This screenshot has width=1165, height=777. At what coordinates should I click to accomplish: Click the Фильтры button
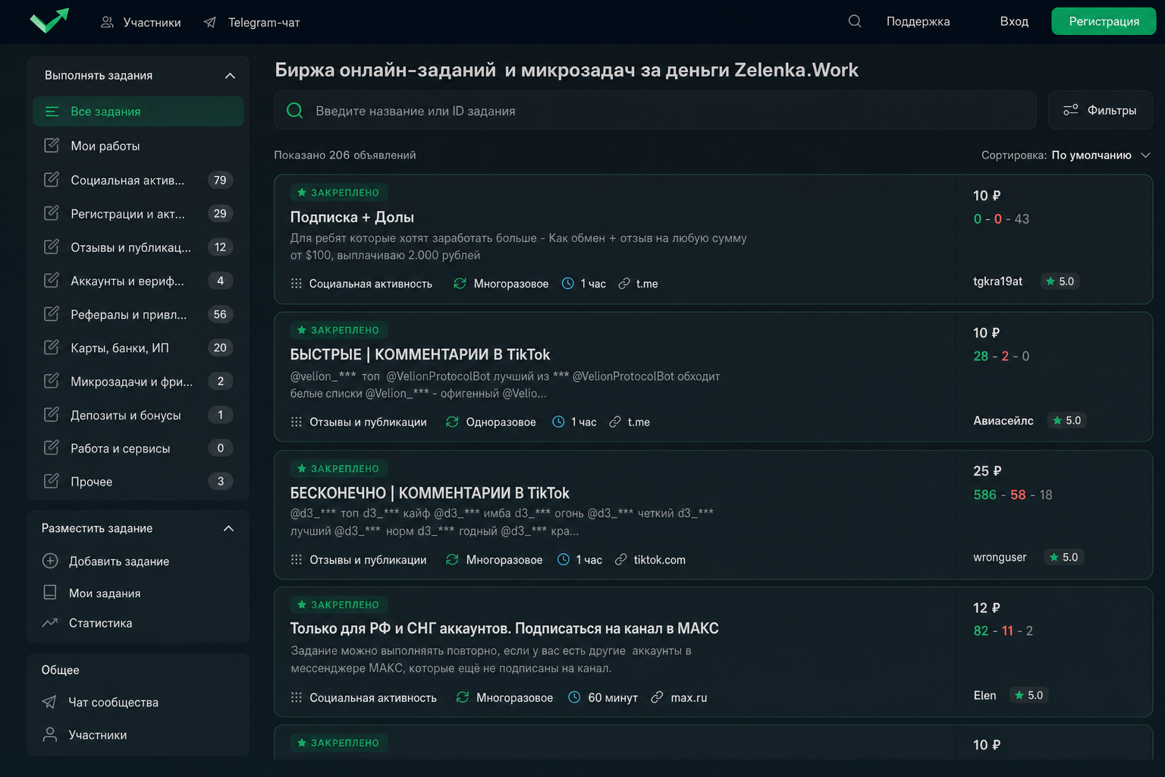tap(1100, 110)
